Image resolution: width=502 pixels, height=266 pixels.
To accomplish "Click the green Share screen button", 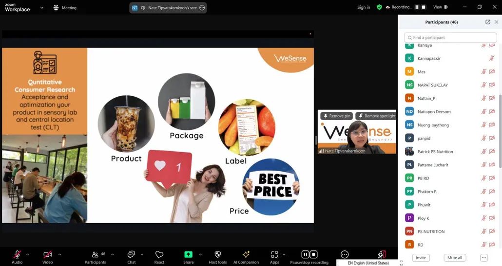I will 188,254.
